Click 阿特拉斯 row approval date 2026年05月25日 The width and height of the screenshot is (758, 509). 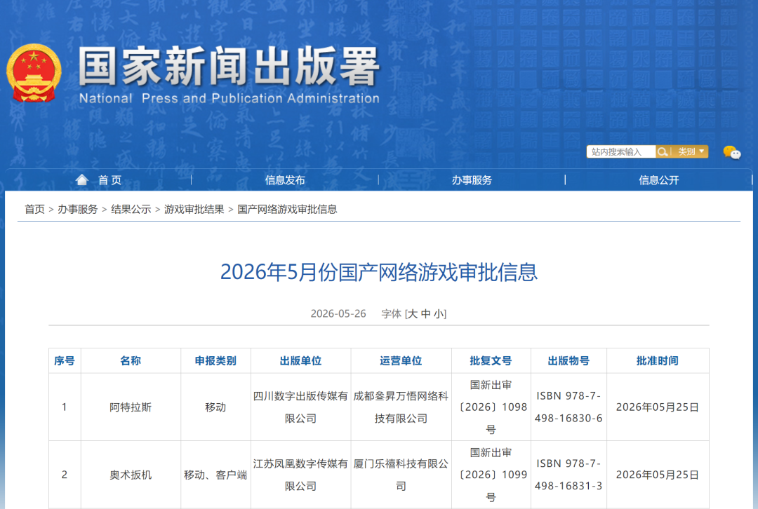658,407
